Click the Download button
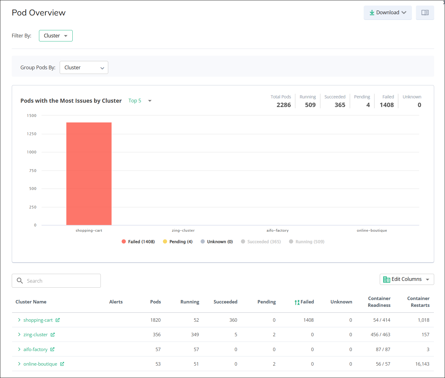Image resolution: width=445 pixels, height=378 pixels. click(387, 13)
